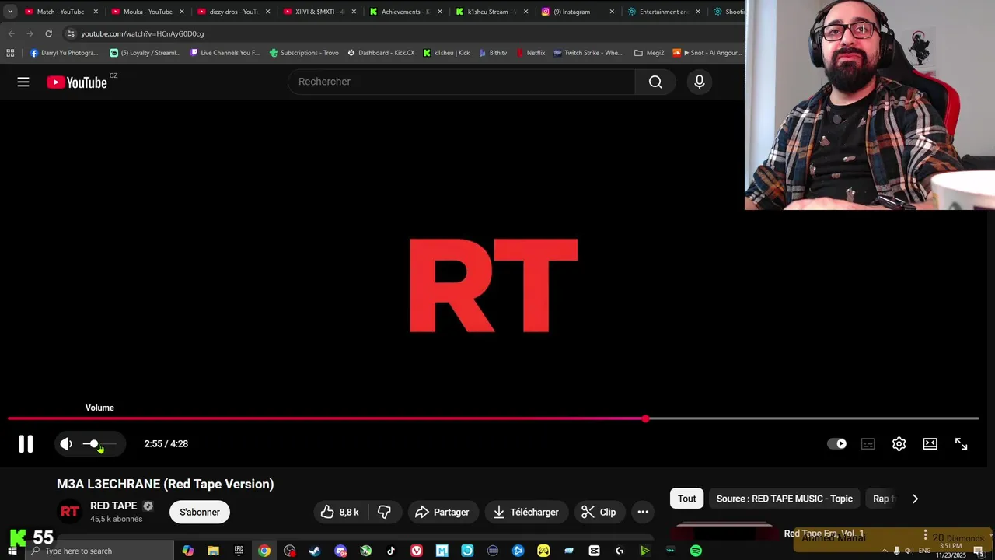Open Spotify from the taskbar

pyautogui.click(x=696, y=551)
